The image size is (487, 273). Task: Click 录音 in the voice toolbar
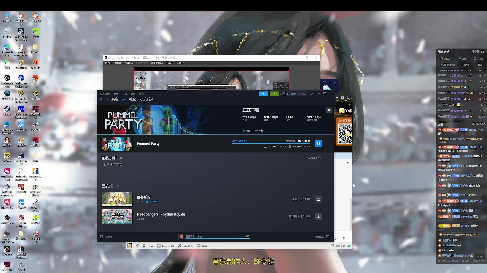pyautogui.click(x=202, y=246)
